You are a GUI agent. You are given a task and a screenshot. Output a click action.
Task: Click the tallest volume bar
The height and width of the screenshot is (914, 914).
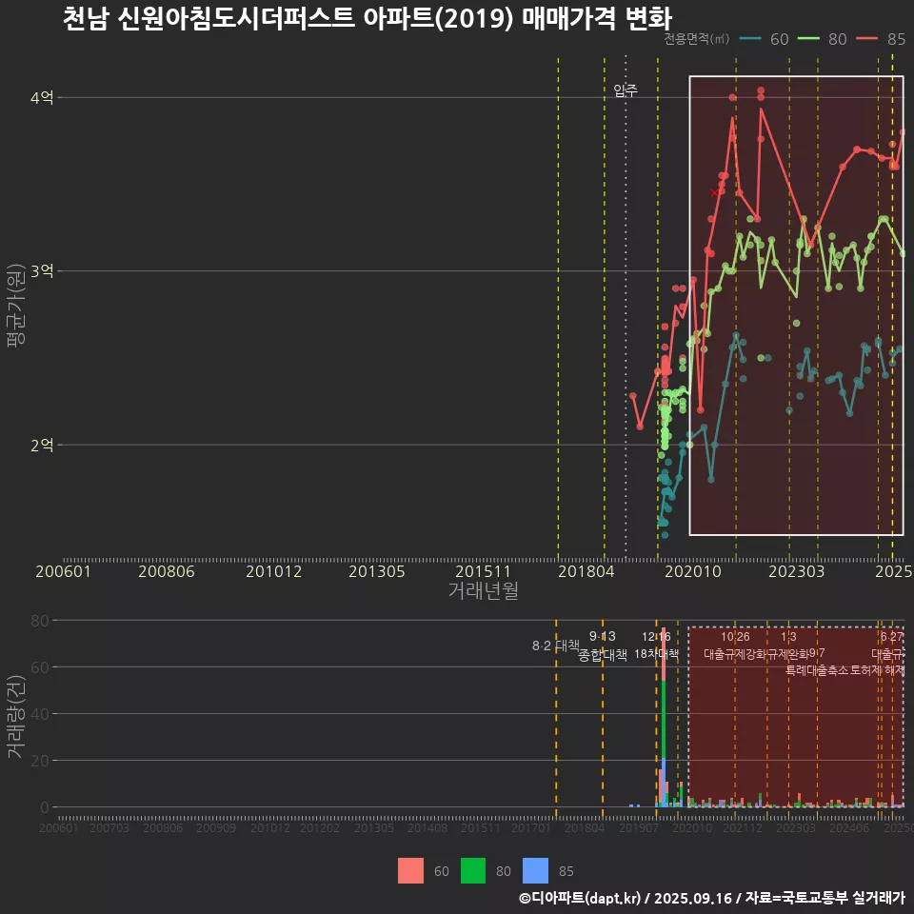pos(664,718)
